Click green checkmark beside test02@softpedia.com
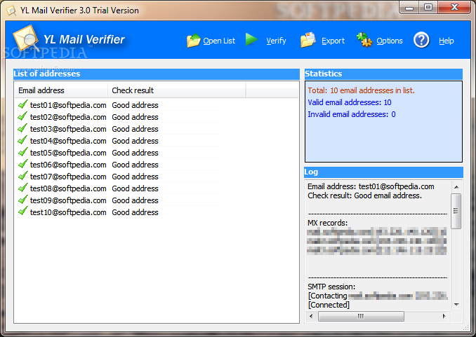Viewport: 476px width, 337px height. 22,116
